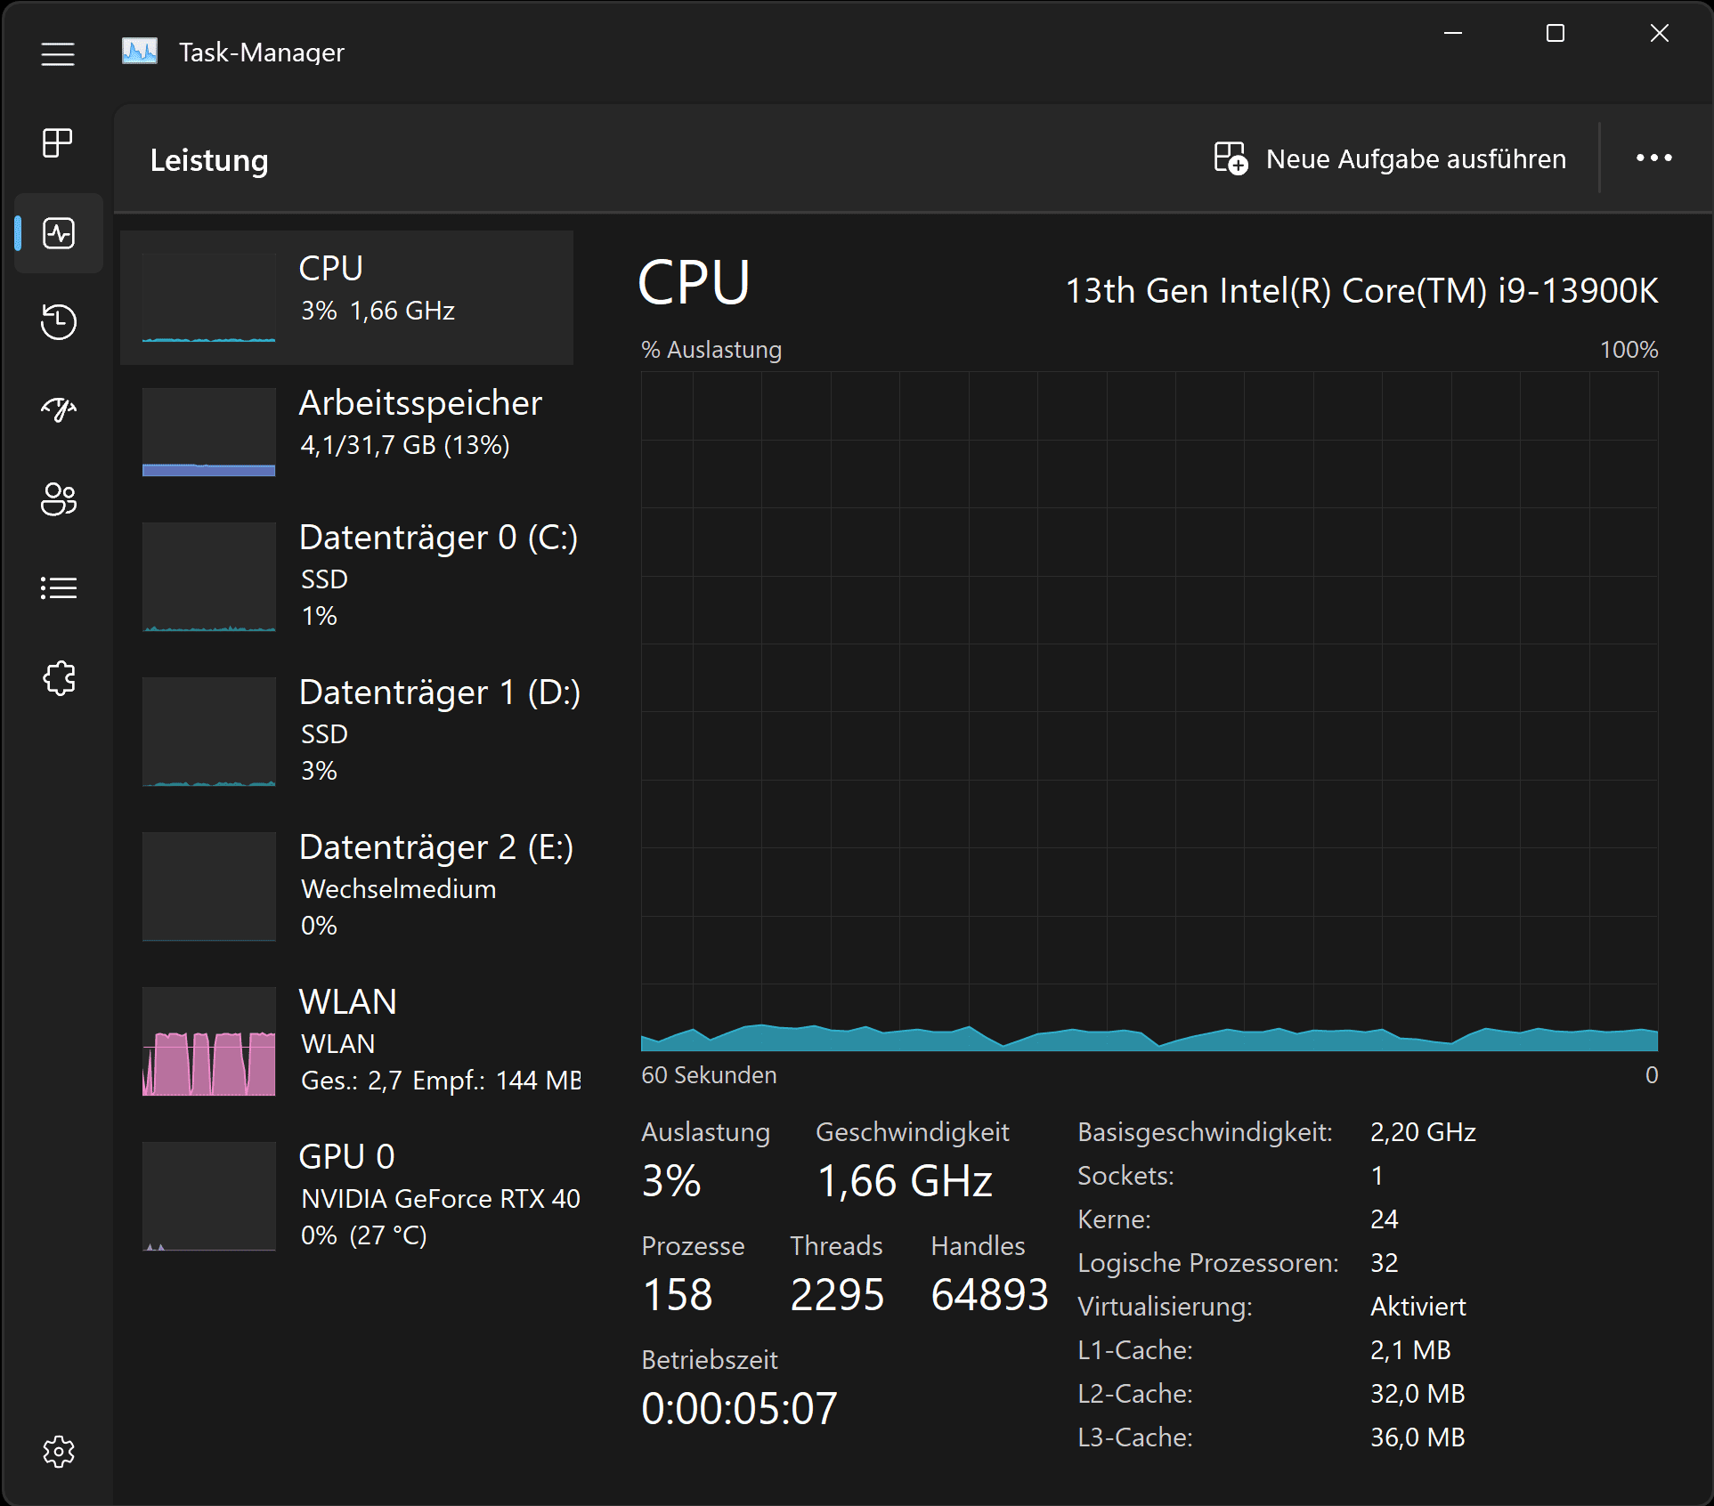Open the Startup apps page icon
This screenshot has width=1714, height=1506.
click(x=59, y=409)
